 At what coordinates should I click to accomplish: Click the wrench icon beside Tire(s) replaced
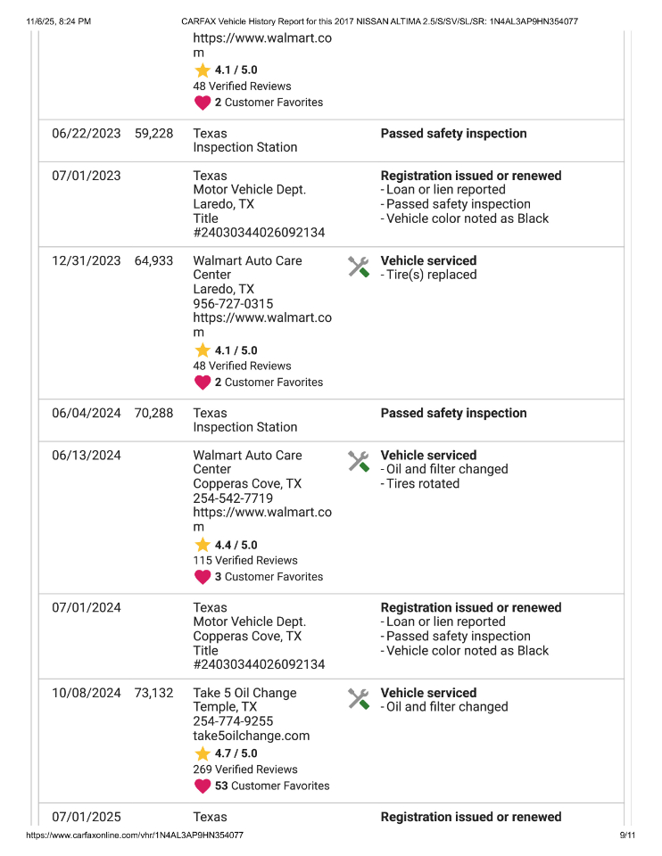point(358,267)
